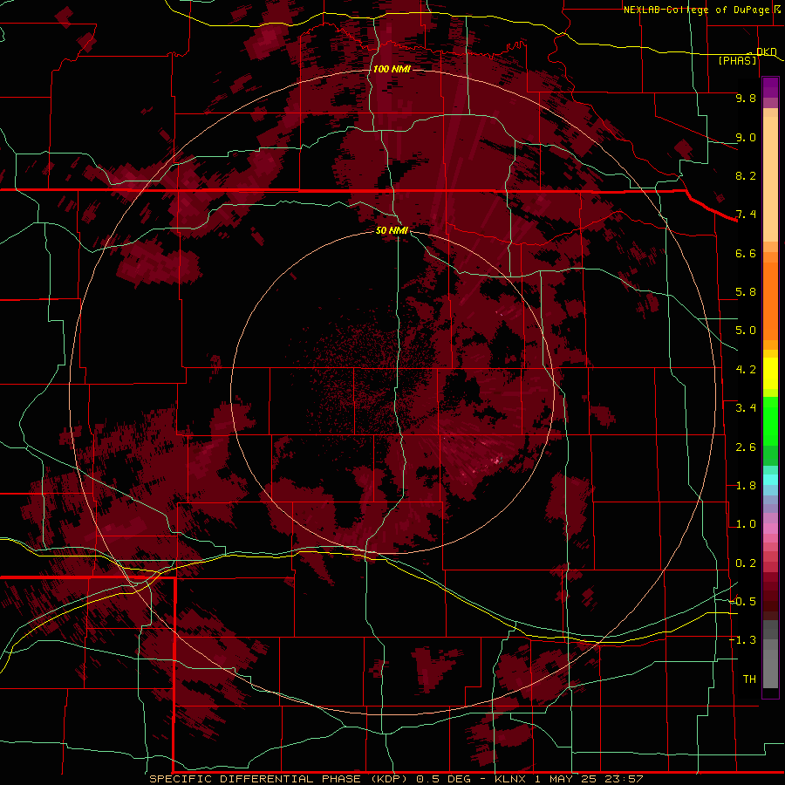The width and height of the screenshot is (785, 785).
Task: Click the 1.0 scale value
Action: pos(746,524)
